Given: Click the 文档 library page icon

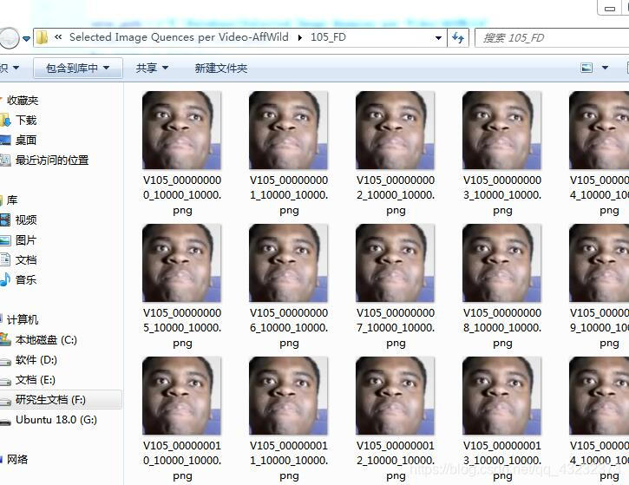Looking at the screenshot, I should click(5, 260).
